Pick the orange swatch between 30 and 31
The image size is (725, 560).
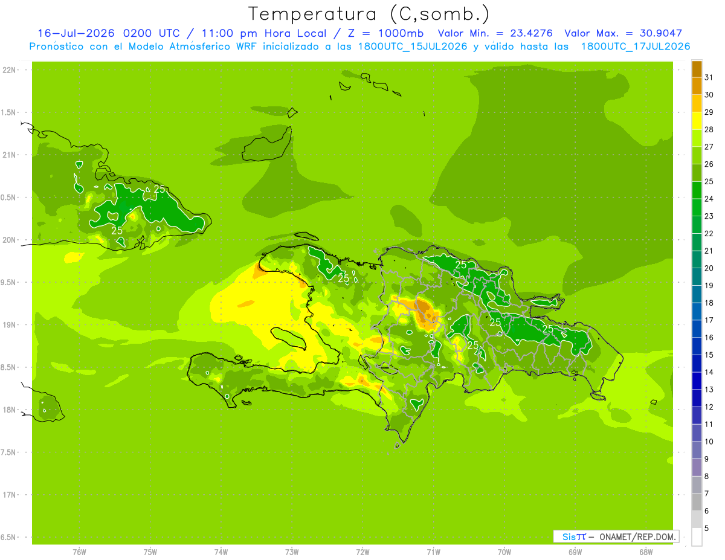point(697,86)
